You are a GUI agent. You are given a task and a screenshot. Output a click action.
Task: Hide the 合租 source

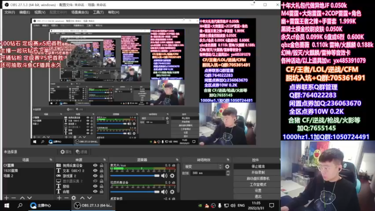pos(95,191)
